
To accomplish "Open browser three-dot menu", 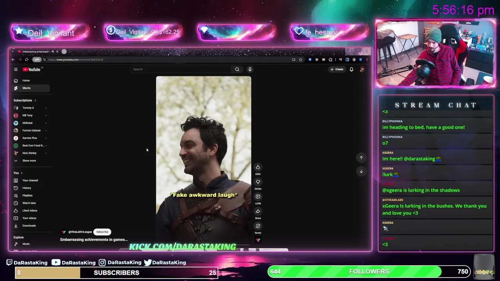I will pyautogui.click(x=367, y=60).
